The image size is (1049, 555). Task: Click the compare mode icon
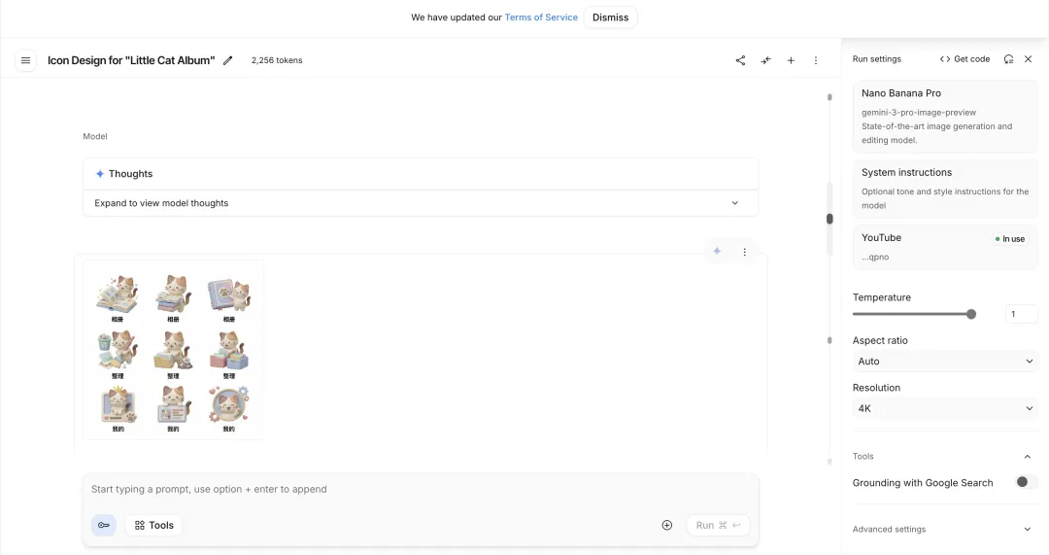click(x=765, y=60)
